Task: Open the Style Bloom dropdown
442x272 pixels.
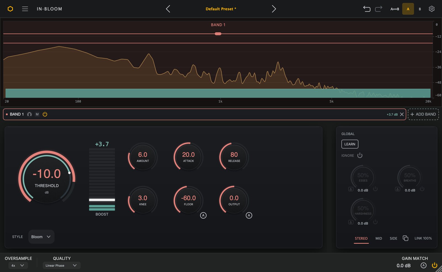Action: point(41,237)
